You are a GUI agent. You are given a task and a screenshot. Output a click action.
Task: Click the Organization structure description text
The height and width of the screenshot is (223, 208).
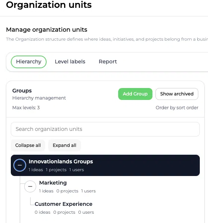click(107, 39)
